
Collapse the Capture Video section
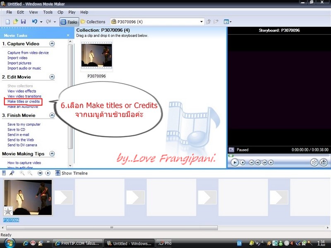click(x=52, y=44)
